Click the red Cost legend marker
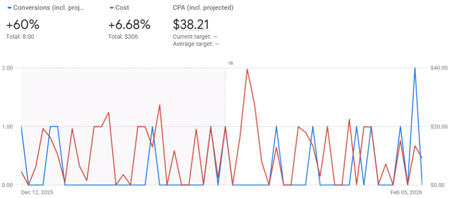This screenshot has height=198, width=451. point(111,8)
